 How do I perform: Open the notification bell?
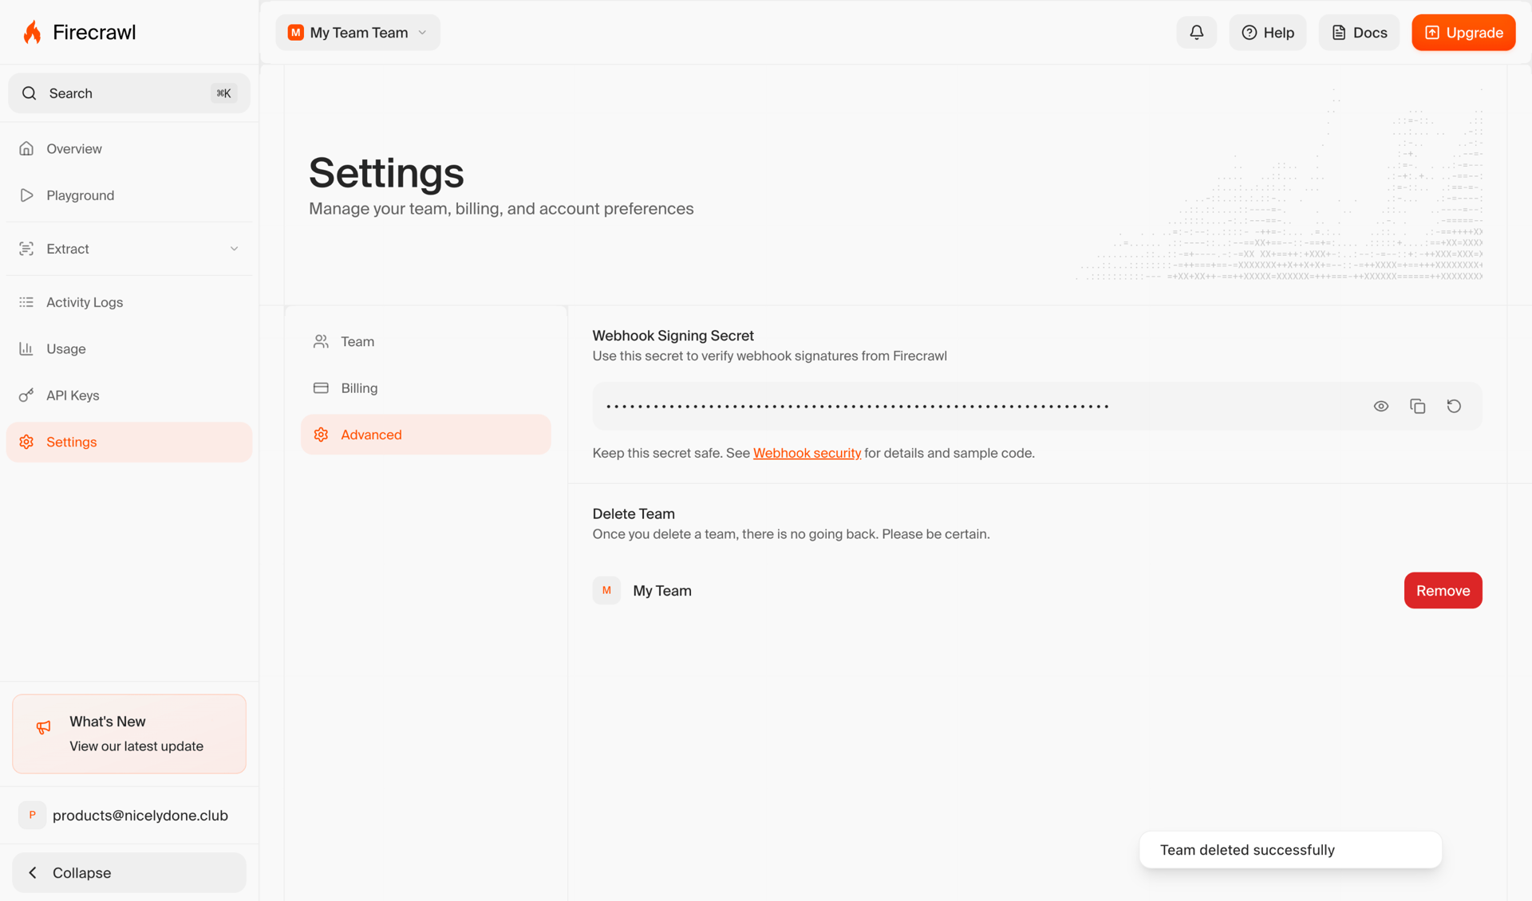point(1196,32)
